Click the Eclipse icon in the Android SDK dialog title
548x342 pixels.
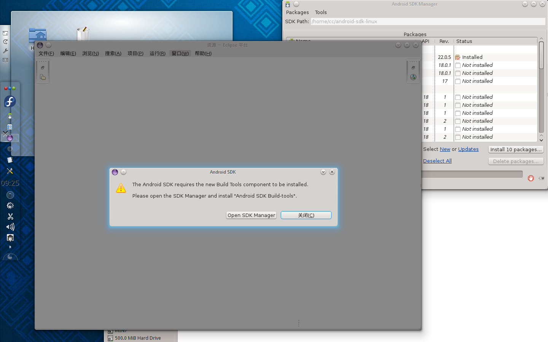(115, 172)
